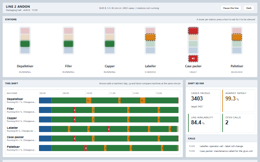This screenshot has width=260, height=162.
Task: Silence the Case packer horn
Action: [x=193, y=58]
